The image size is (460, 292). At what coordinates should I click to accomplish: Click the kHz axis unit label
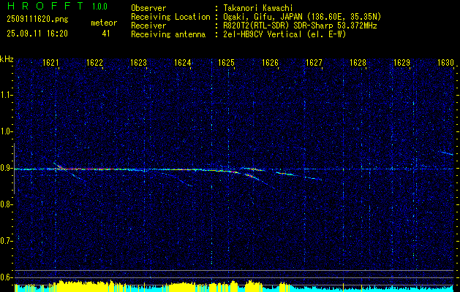point(7,59)
